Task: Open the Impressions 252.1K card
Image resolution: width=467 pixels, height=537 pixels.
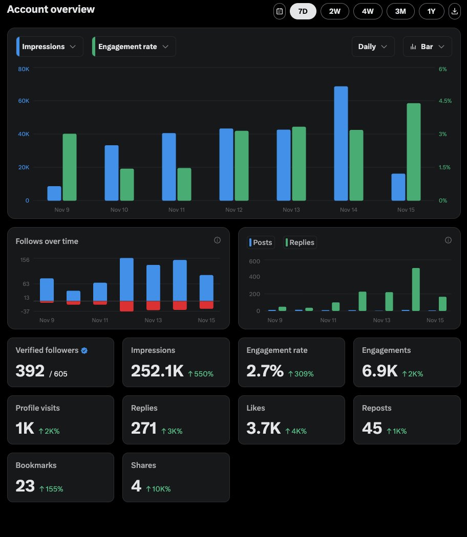Action: point(176,362)
